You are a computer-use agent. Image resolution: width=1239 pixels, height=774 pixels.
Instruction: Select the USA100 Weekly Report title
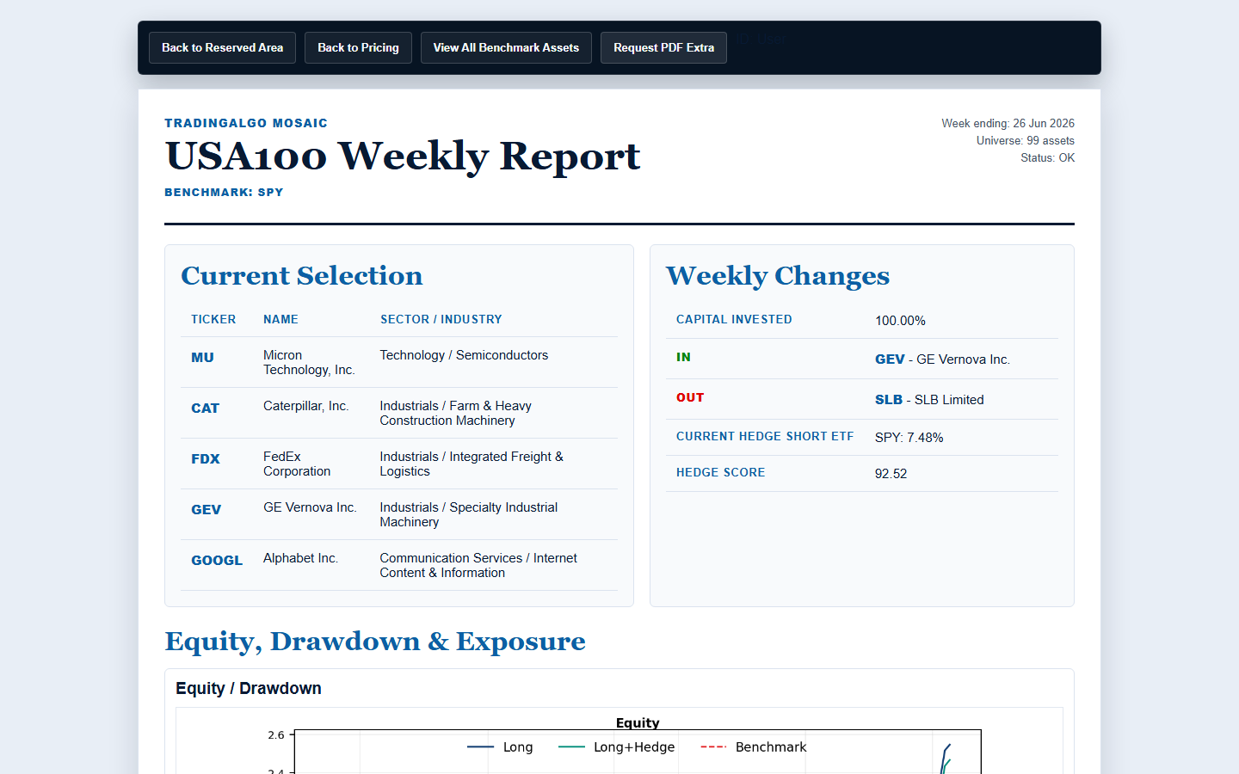[x=403, y=156]
